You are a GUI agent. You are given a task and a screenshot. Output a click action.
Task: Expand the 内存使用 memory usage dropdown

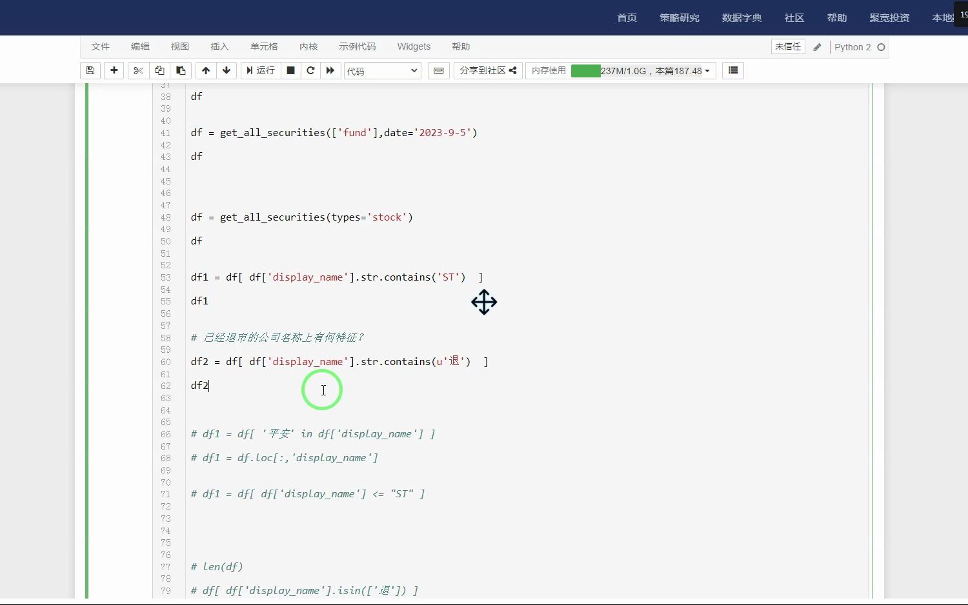(x=621, y=70)
